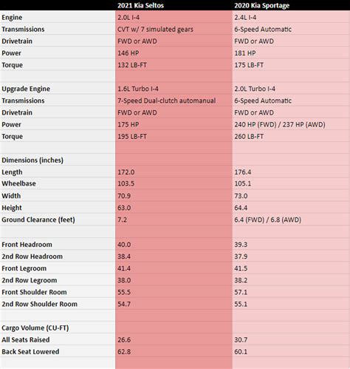Click the Cargo Volume (CU-FT) heading
Image resolution: width=350 pixels, height=369 pixels.
[35, 328]
